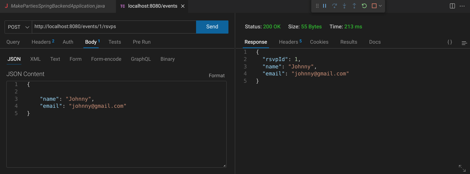
Task: Close the localhost:8080/events tab
Action: (183, 6)
